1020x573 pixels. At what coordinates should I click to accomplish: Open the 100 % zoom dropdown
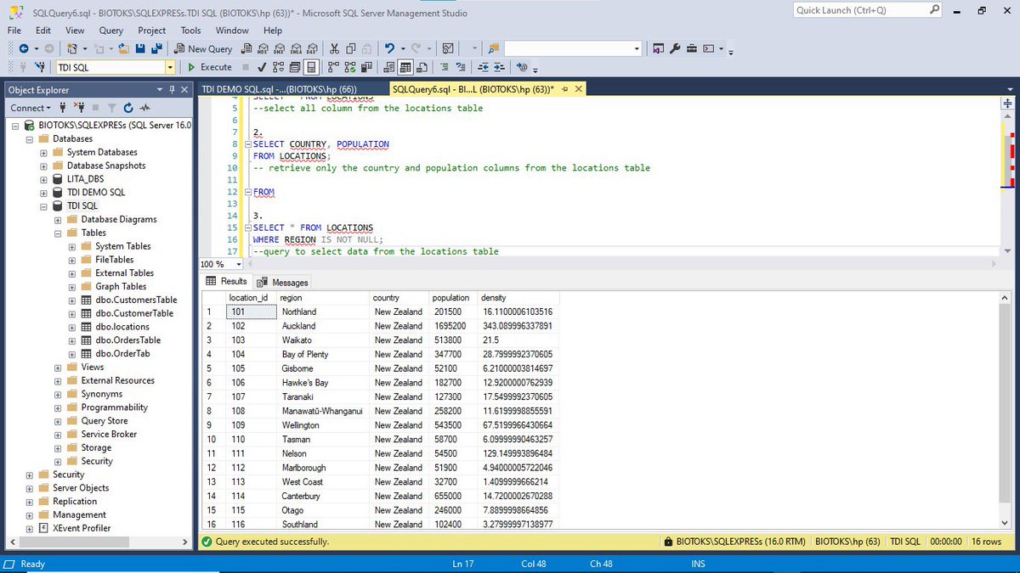click(x=238, y=264)
